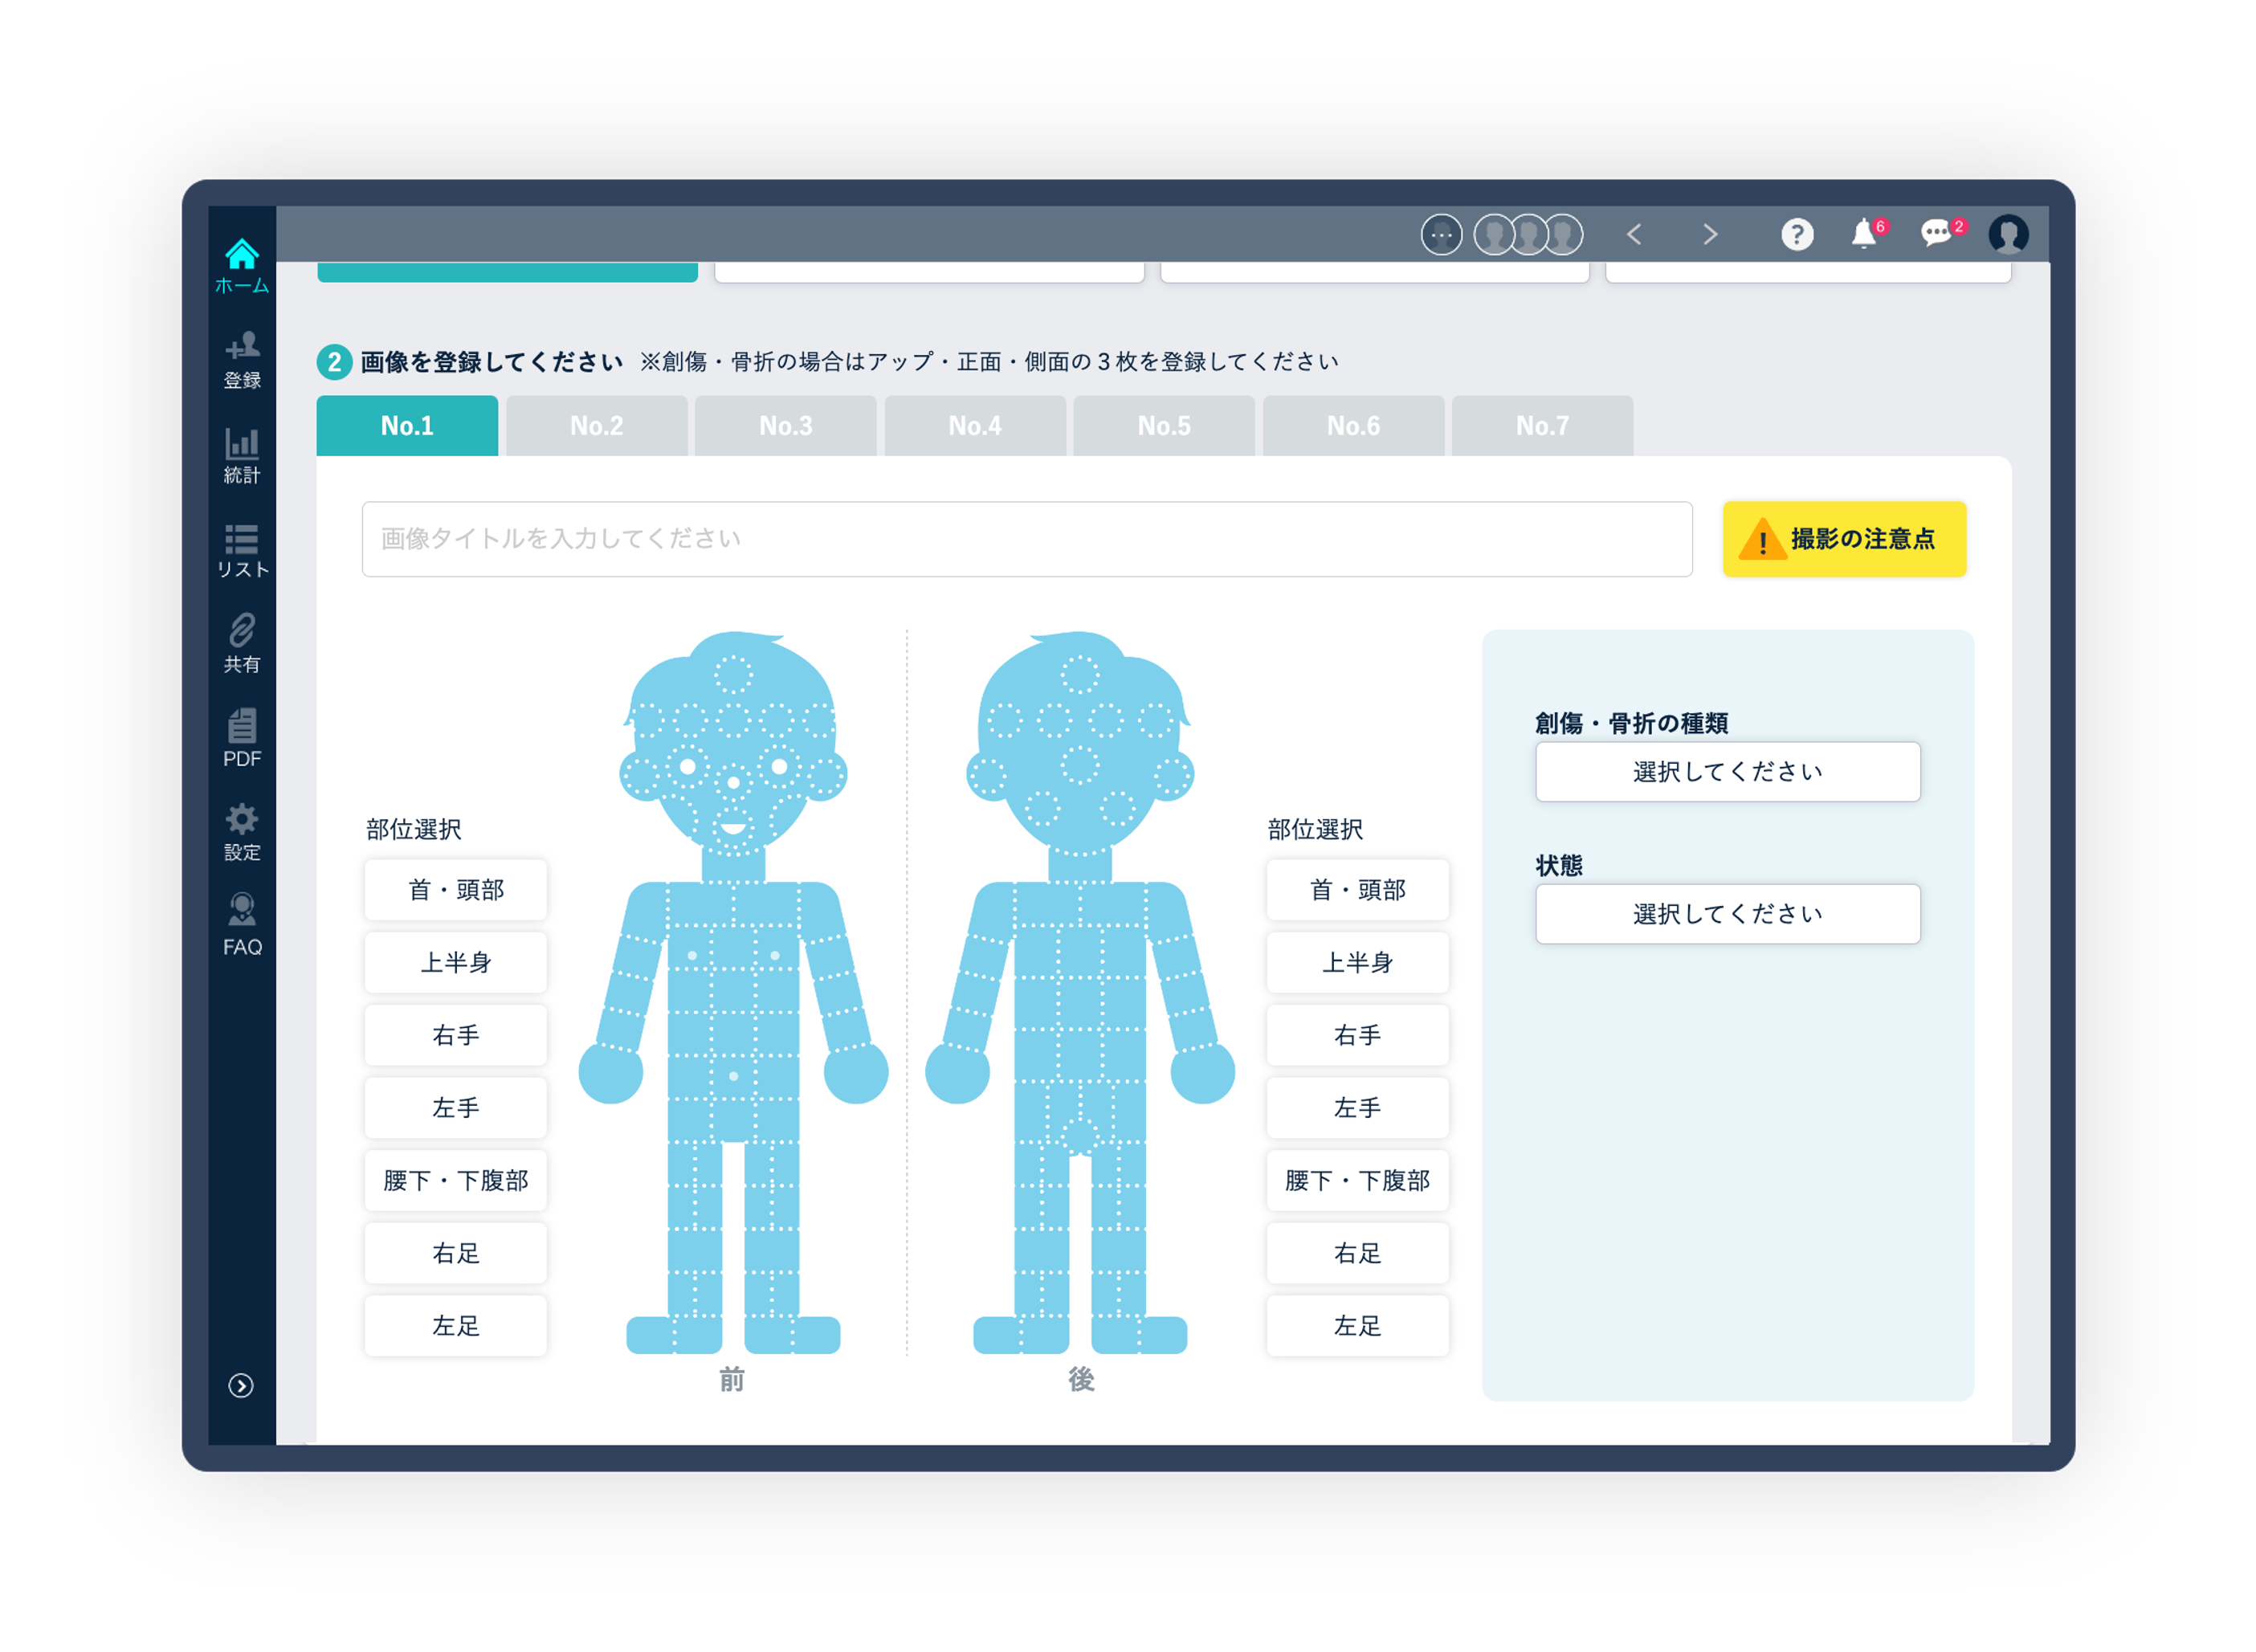Viewport: 2256px width, 1652px height.
Task: Open the 登録 registration sidebar icon
Action: tap(241, 360)
